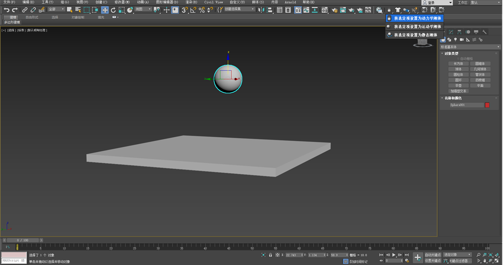Click the Cameras category icon in Create panel
The height and width of the screenshot is (265, 503).
pyautogui.click(x=462, y=40)
